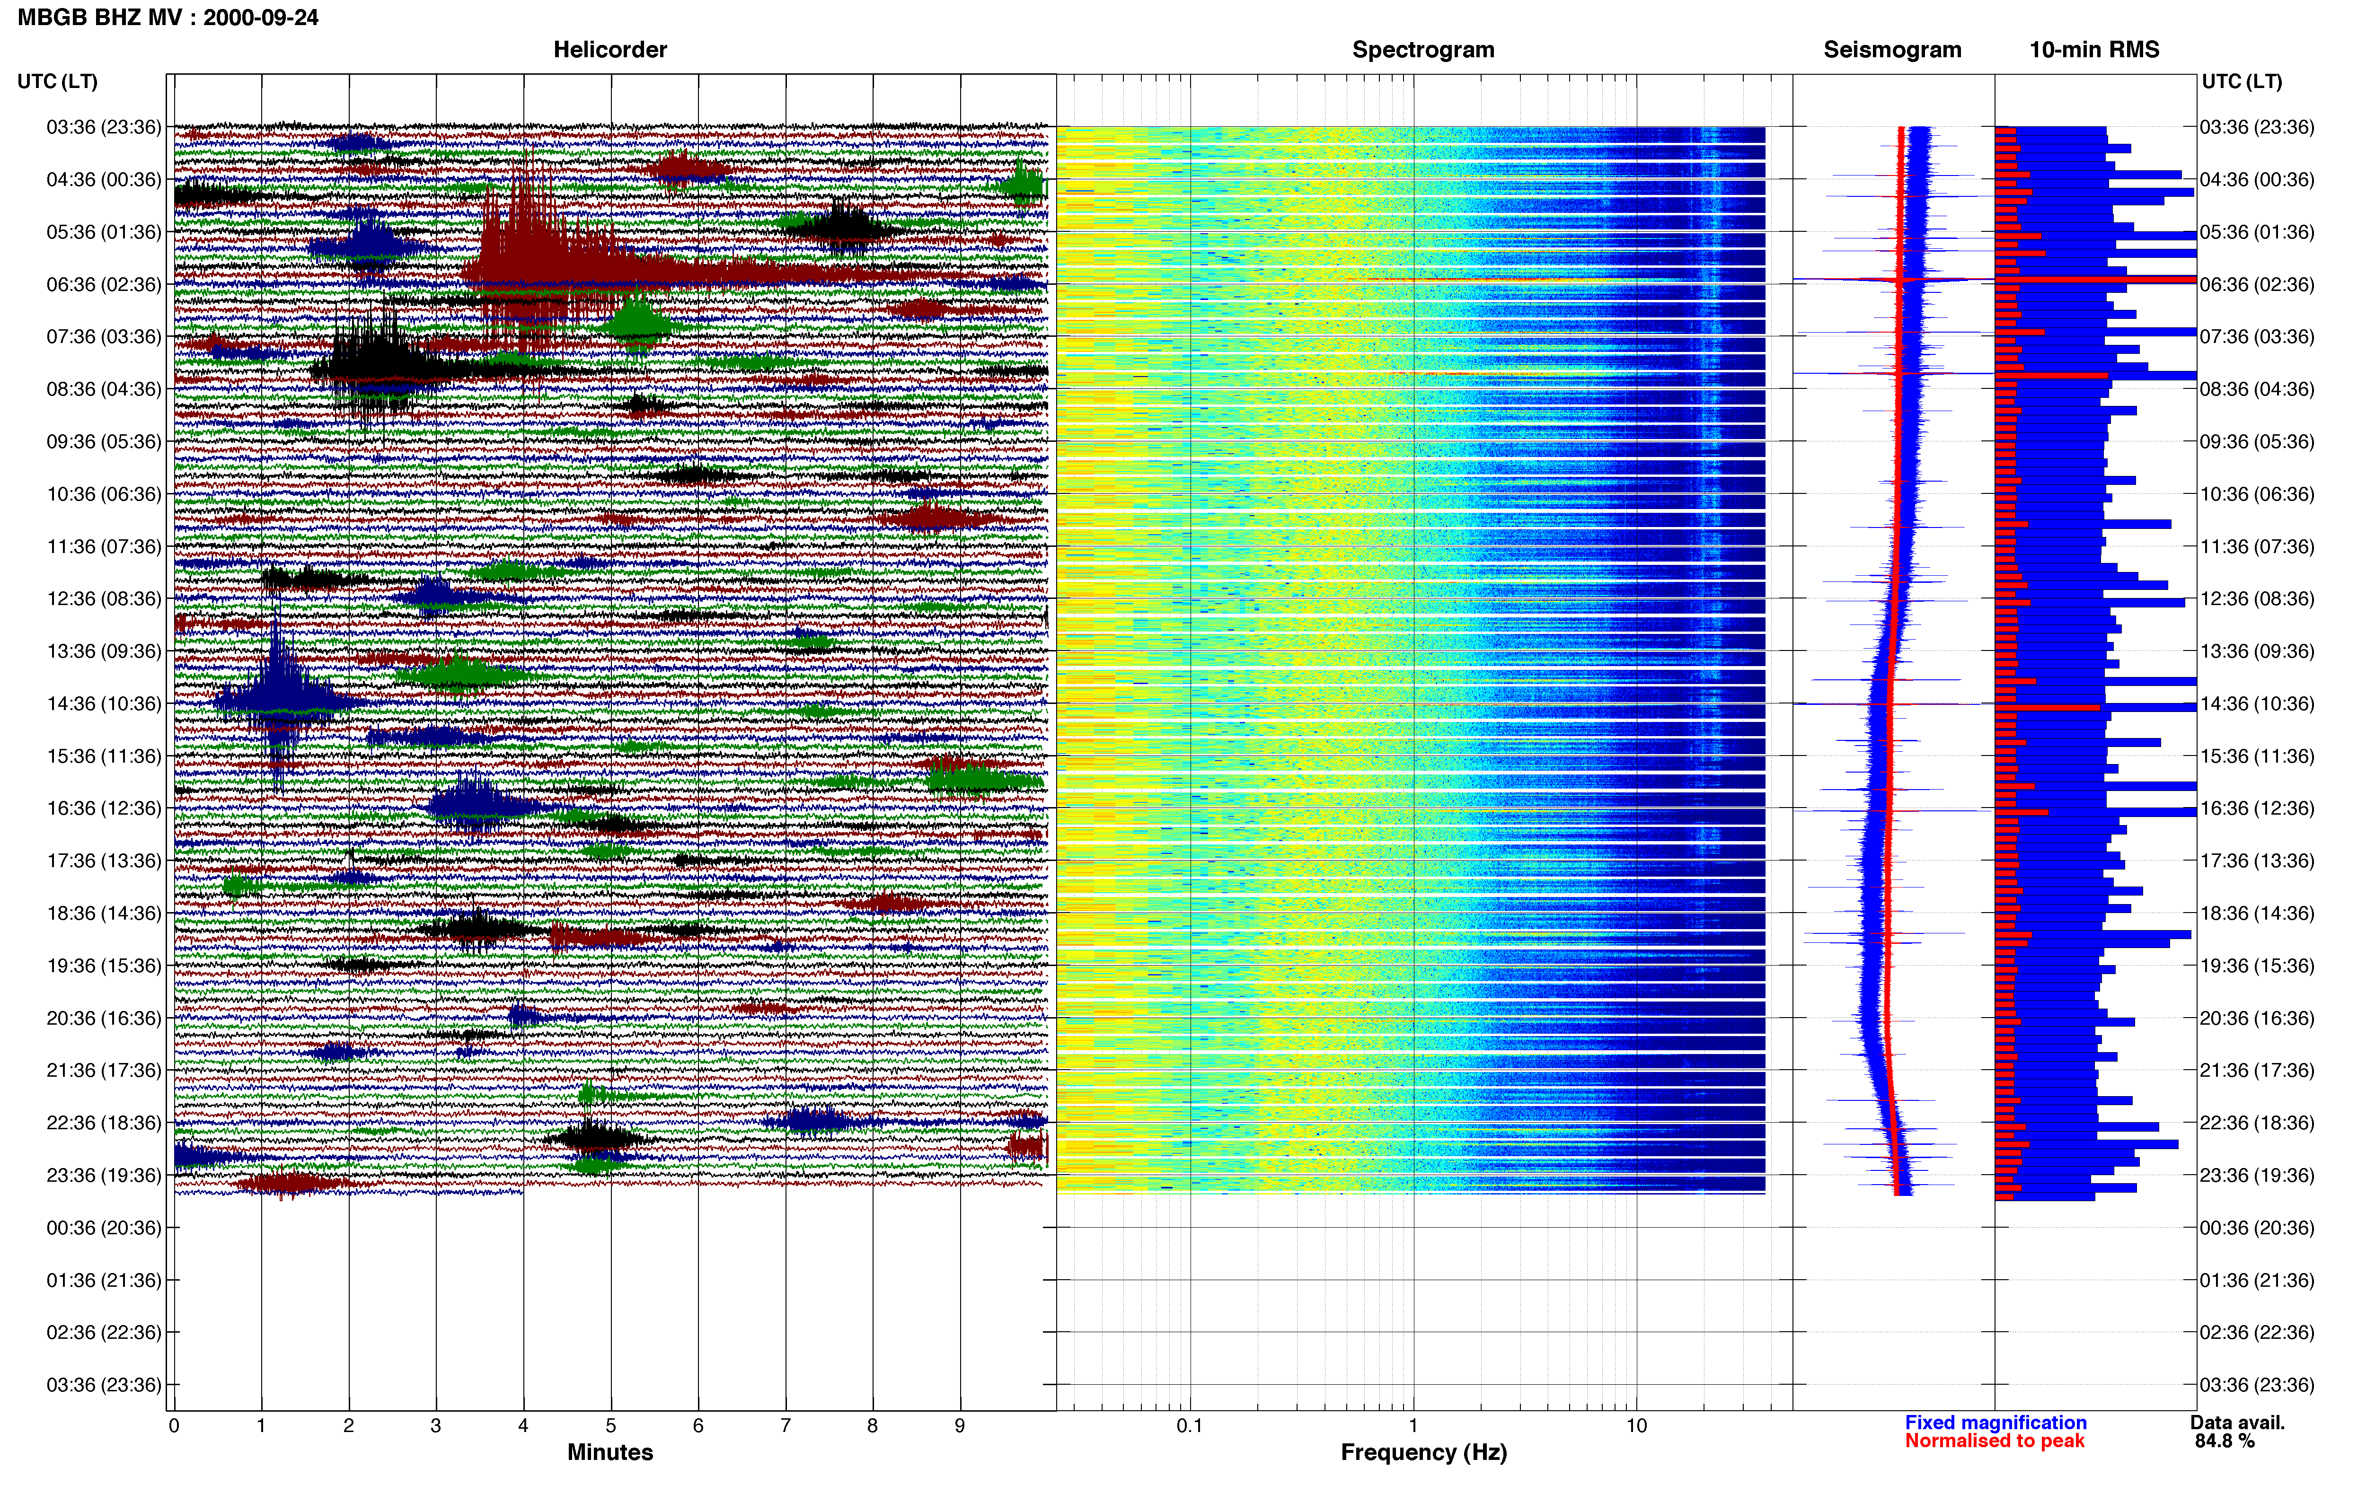The width and height of the screenshot is (2375, 1485).
Task: Click left time label '06:36 (02:36)'
Action: (x=104, y=285)
